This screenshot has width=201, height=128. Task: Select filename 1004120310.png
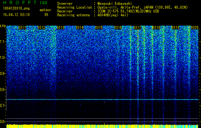16,8
